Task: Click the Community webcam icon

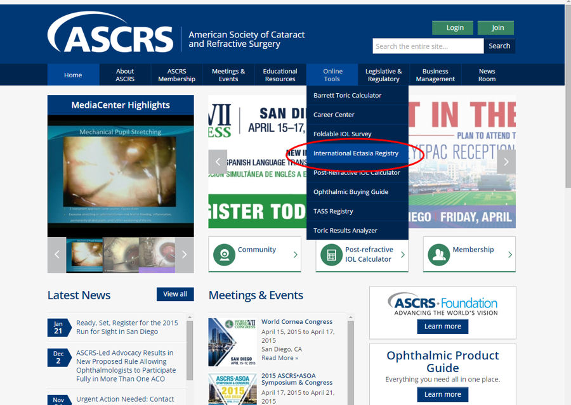Action: click(224, 254)
